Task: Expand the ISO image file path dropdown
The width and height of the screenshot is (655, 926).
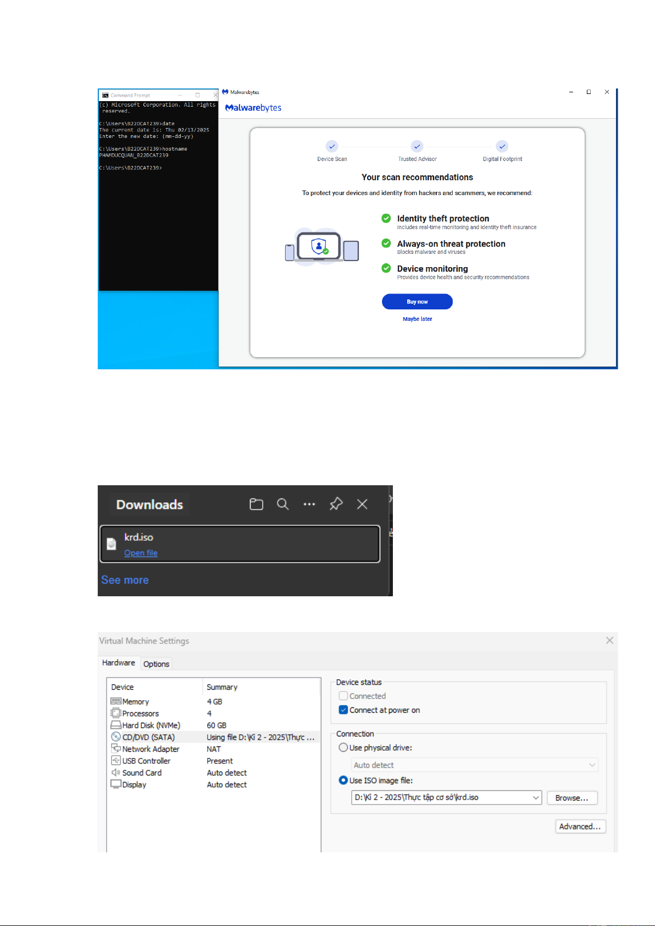Action: (535, 797)
